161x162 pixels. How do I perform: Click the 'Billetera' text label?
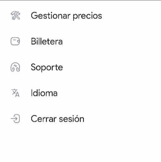[x=47, y=41]
